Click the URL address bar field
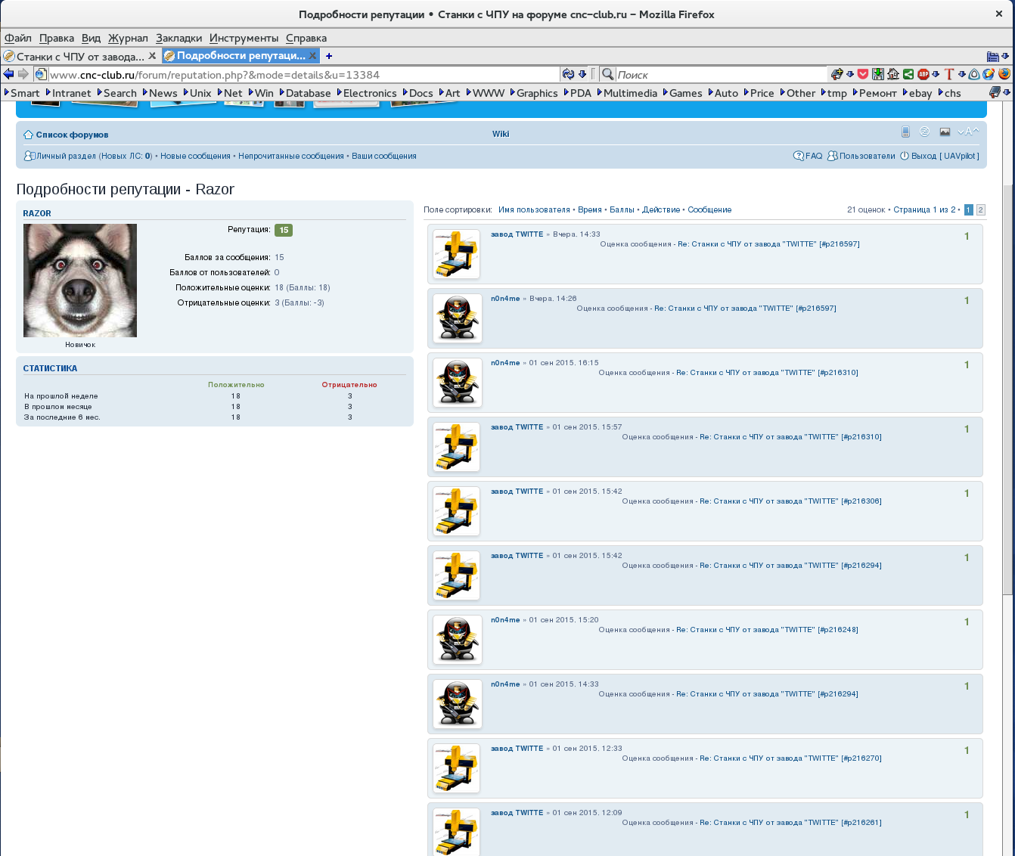Viewport: 1015px width, 856px height. [303, 74]
